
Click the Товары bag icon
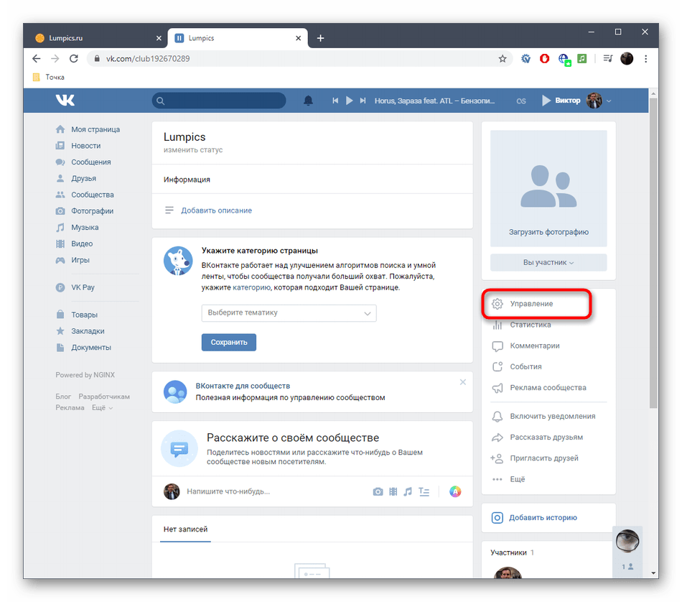[60, 314]
